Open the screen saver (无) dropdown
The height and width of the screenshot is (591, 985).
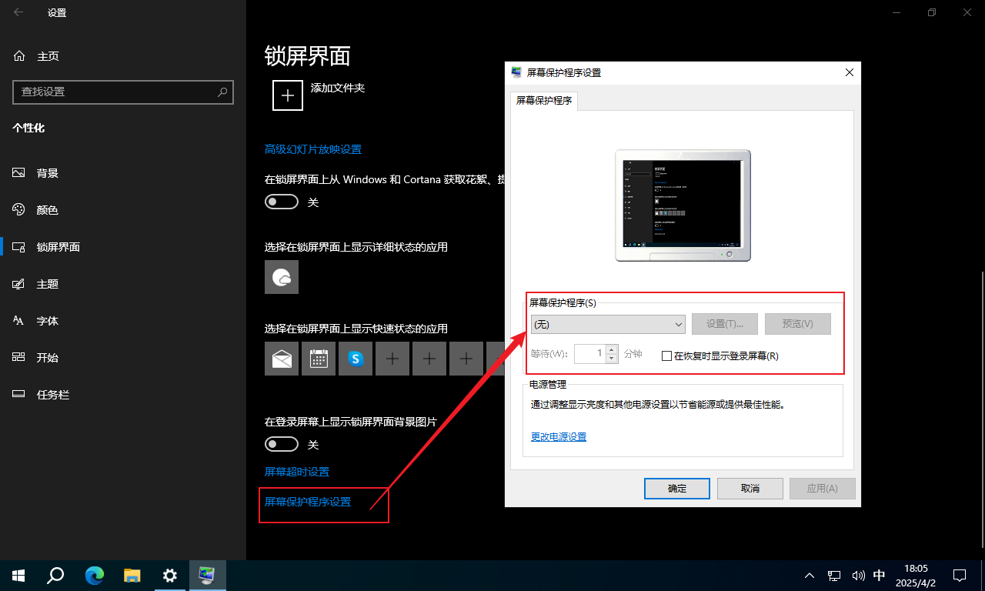click(607, 324)
